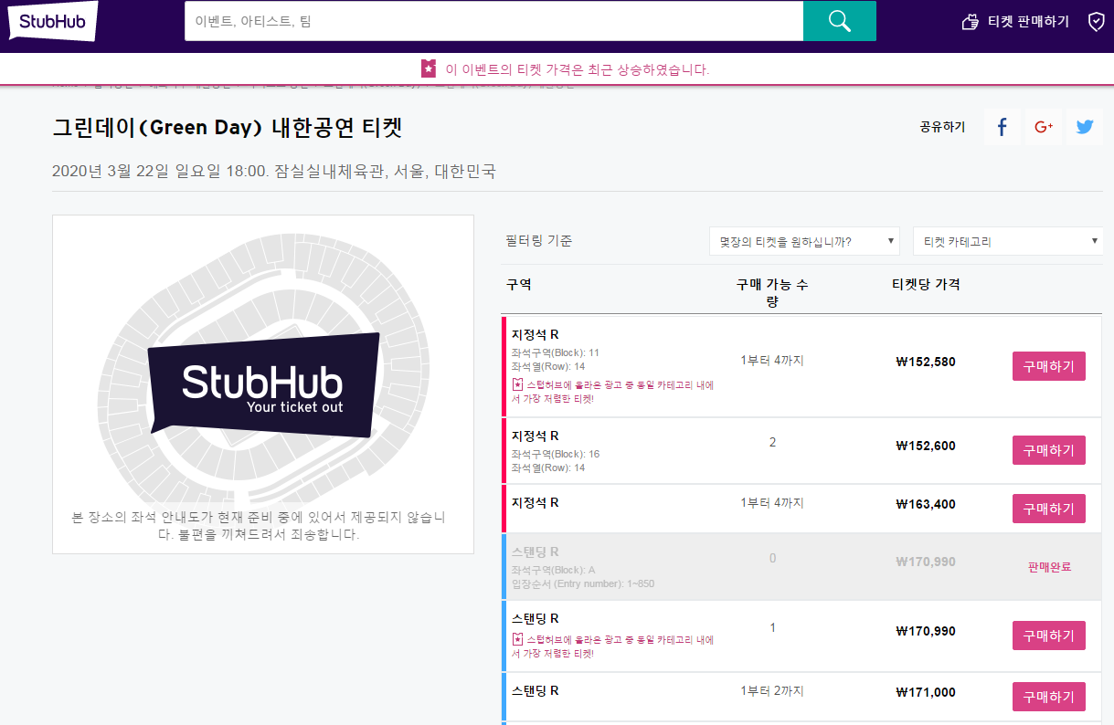Image resolution: width=1114 pixels, height=725 pixels.
Task: Open the 몇장의 티켓을 원하십니까 dropdown
Action: pos(804,242)
